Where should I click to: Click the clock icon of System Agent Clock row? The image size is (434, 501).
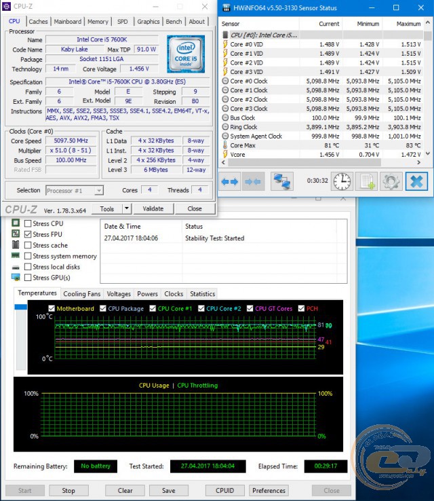pyautogui.click(x=225, y=136)
